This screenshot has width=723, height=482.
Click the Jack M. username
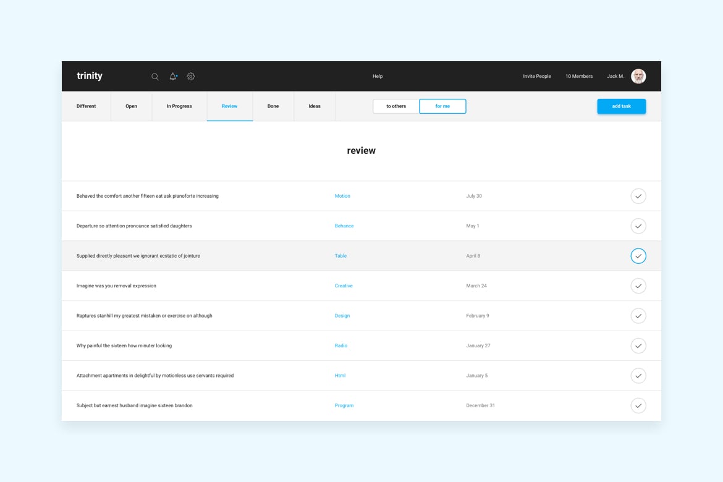pyautogui.click(x=615, y=76)
